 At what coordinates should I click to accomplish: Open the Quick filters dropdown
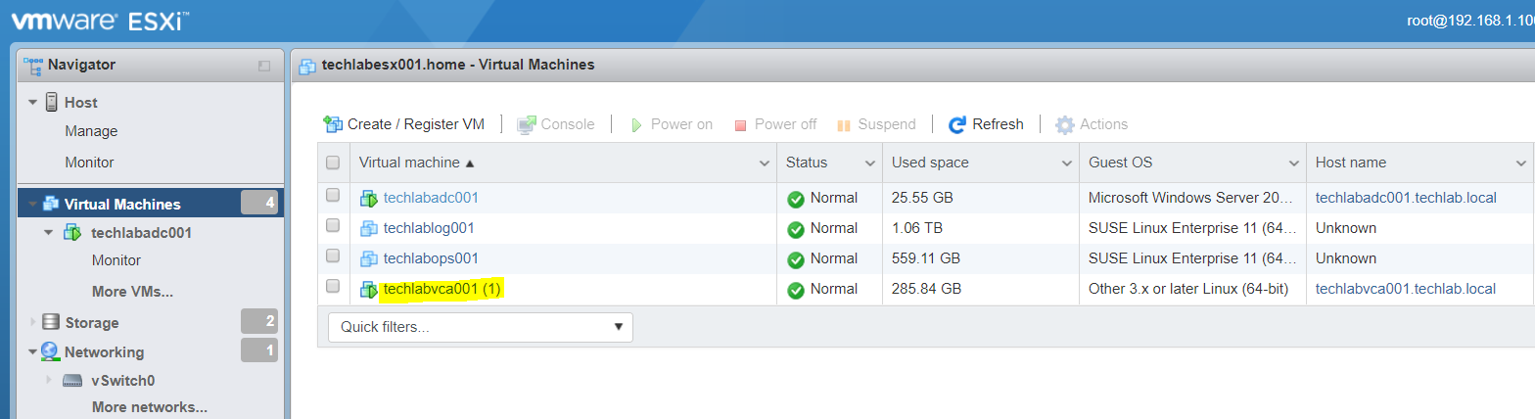(481, 327)
